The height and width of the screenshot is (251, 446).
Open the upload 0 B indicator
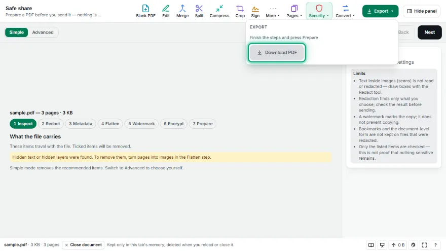398,245
